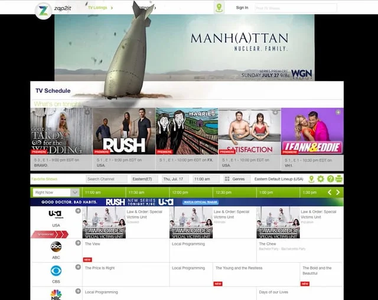Screen dimensions: 378x300
Task: Open Law & Order SVU thumbnail at 12:00 pm
Action: tap(191, 222)
